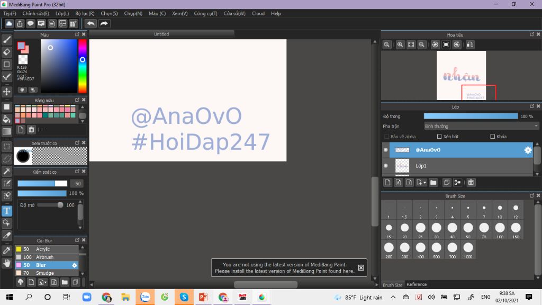Add a new folder in the layer panel
The height and width of the screenshot is (305, 542).
tap(433, 182)
